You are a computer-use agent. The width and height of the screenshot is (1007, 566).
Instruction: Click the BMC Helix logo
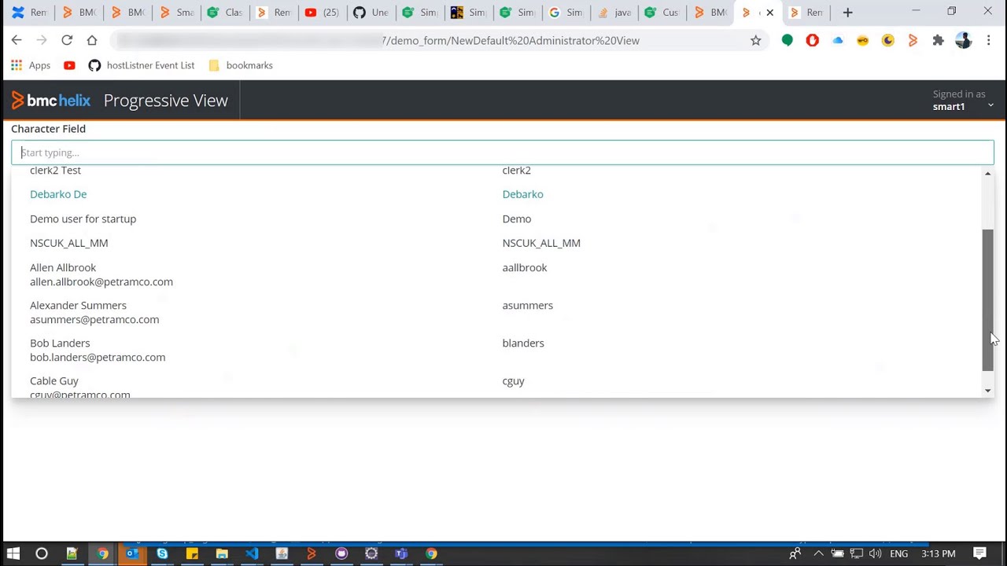51,101
